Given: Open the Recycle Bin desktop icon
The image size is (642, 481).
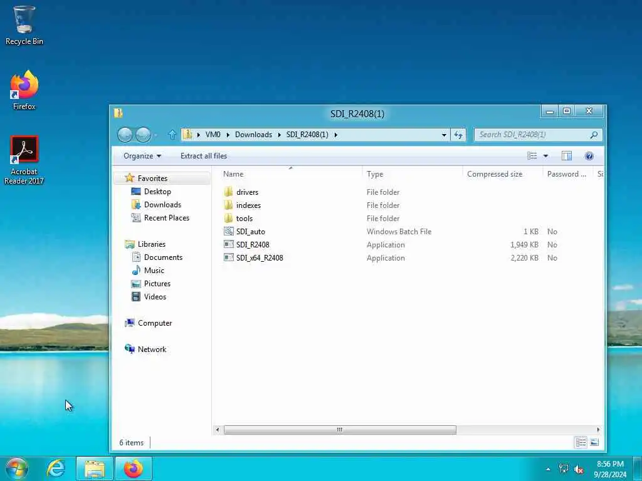Looking at the screenshot, I should click(x=24, y=25).
